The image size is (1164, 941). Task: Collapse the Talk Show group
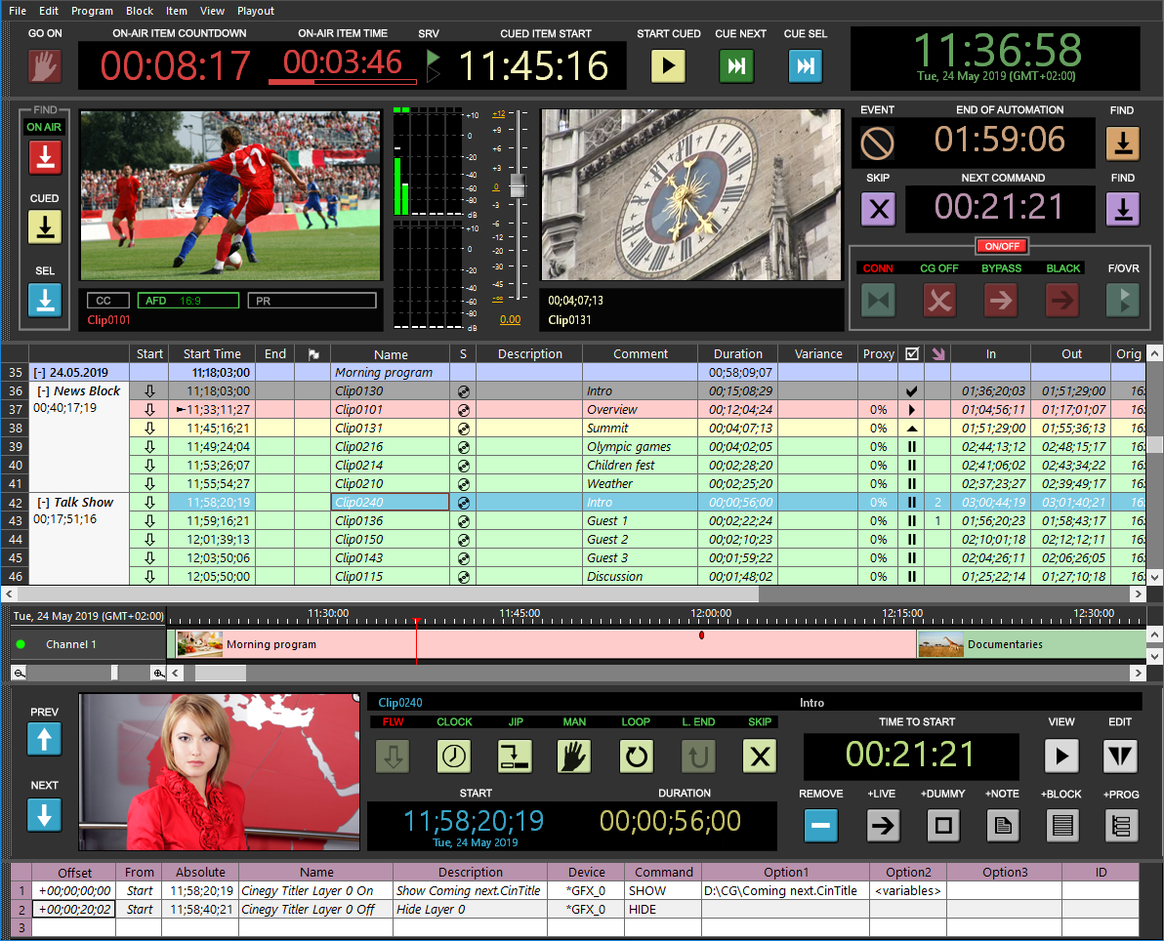tap(44, 503)
